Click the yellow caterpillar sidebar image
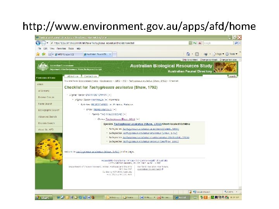The height and width of the screenshot is (209, 279). point(49,149)
